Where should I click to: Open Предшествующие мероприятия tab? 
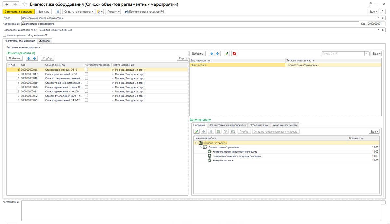[x=227, y=125]
